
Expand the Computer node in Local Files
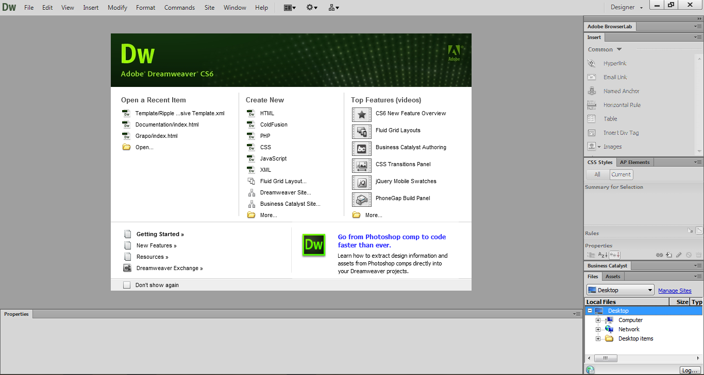click(597, 319)
